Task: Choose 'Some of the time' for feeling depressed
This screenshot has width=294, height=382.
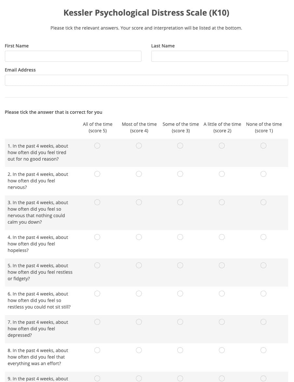Action: click(180, 322)
